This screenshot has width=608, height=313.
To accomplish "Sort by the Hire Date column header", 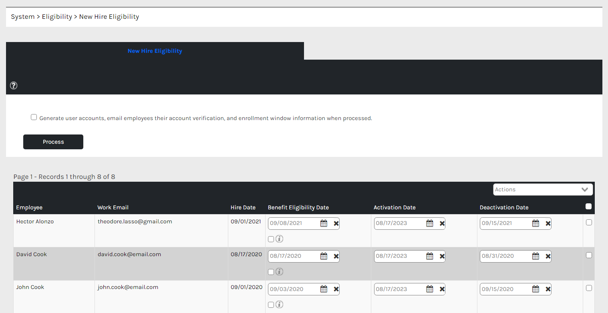I will tap(243, 207).
